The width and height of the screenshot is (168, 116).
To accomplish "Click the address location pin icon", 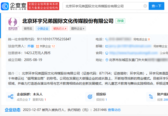I will click(107, 60).
